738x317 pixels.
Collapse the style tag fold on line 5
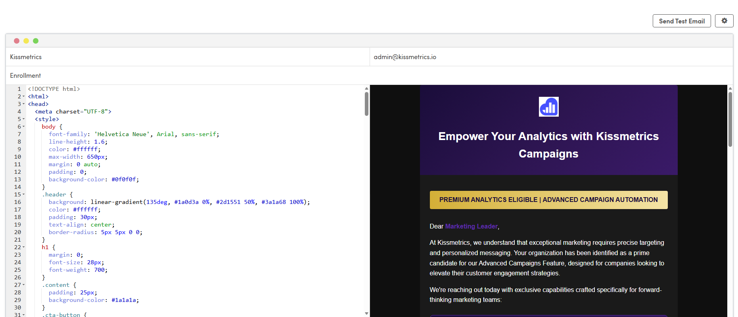(x=24, y=119)
